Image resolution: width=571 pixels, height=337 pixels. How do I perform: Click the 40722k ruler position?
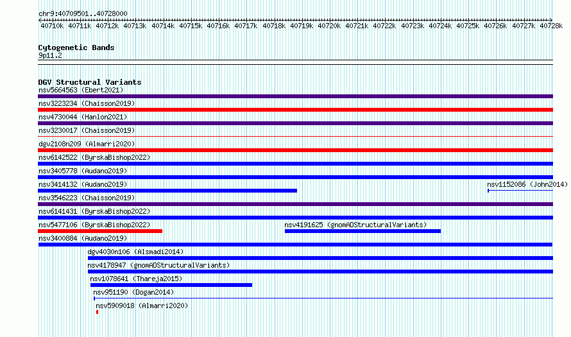[x=384, y=26]
